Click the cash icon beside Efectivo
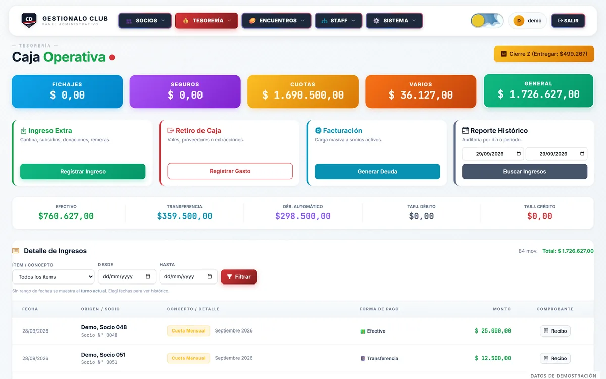Image resolution: width=606 pixels, height=379 pixels. 363,331
